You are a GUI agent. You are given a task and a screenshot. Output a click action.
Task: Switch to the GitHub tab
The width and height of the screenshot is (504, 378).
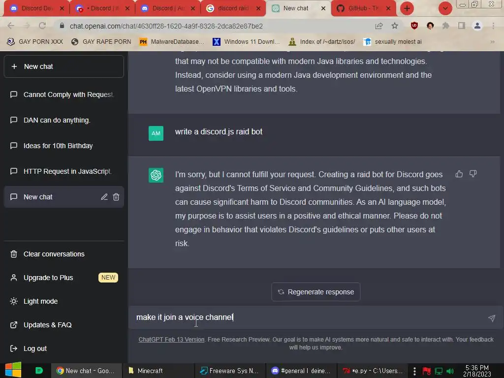click(364, 8)
